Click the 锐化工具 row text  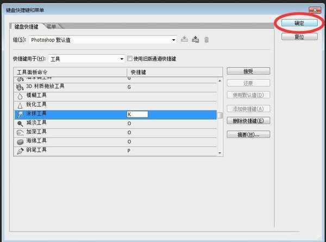tap(36, 104)
